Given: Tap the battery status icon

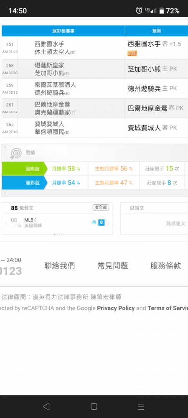Looking at the screenshot, I should pyautogui.click(x=161, y=11).
